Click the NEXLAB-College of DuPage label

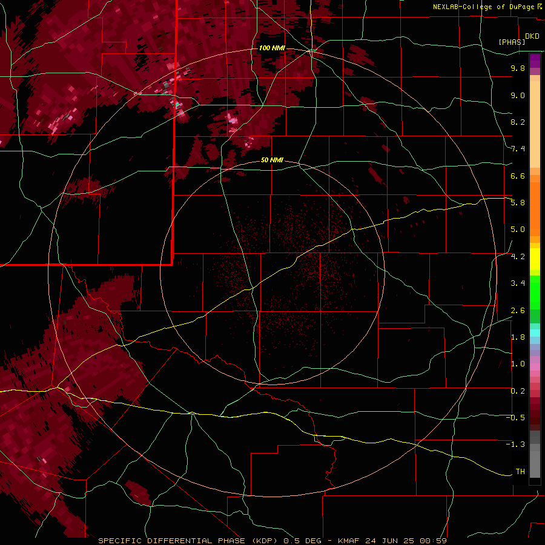pyautogui.click(x=483, y=7)
